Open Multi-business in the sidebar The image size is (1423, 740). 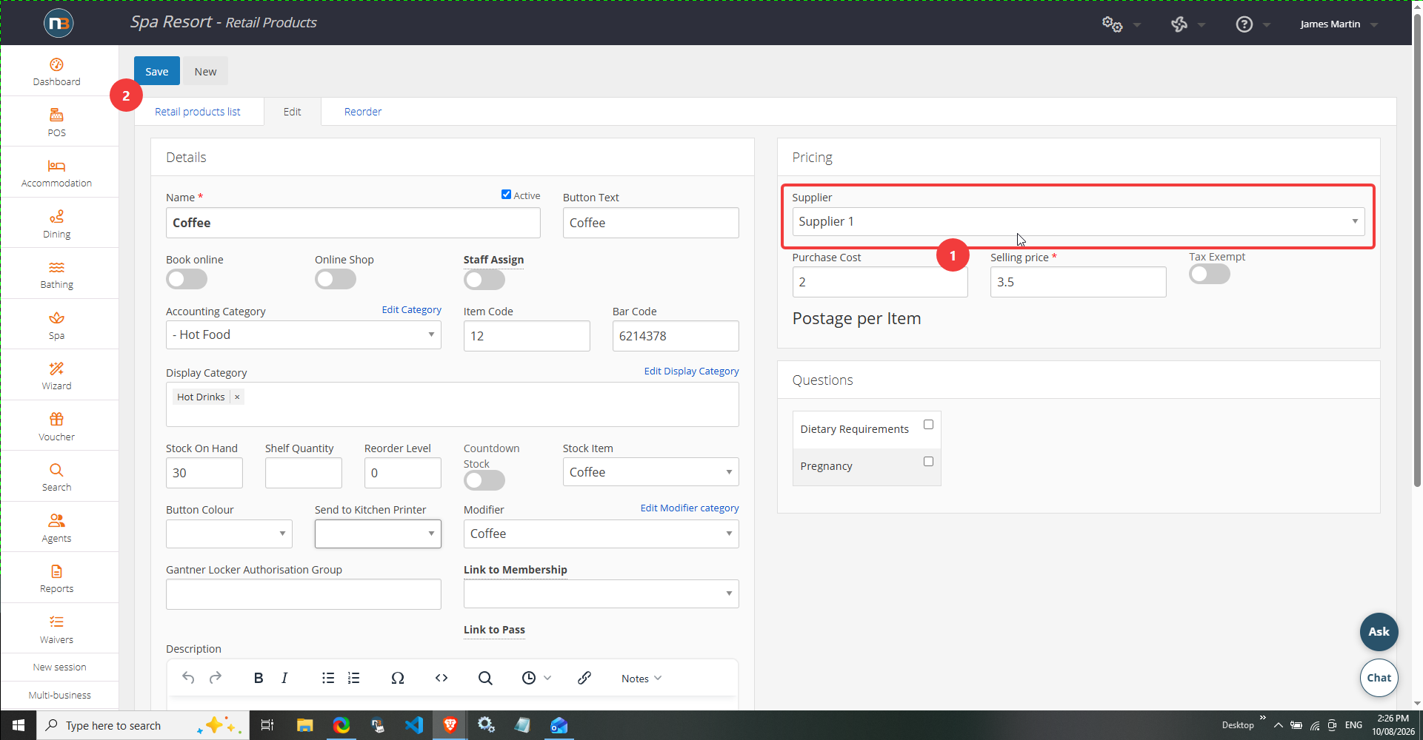(60, 696)
